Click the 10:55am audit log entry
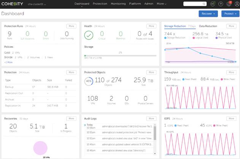The height and width of the screenshot is (159, 240). point(120,132)
